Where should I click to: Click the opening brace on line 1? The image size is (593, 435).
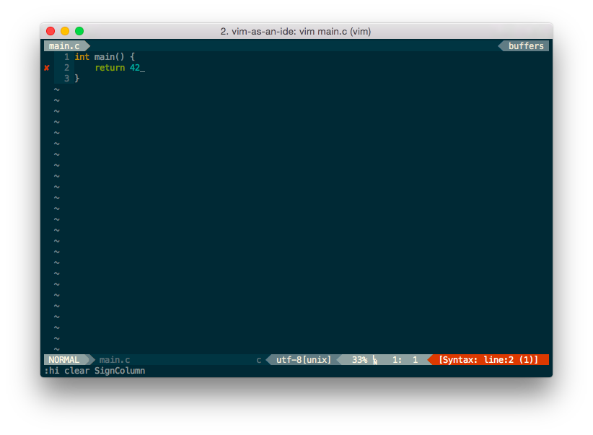coord(132,57)
